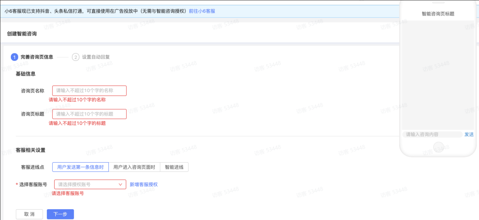Click the 请输入咨询内容 preview input
This screenshot has width=479, height=220.
(432, 134)
